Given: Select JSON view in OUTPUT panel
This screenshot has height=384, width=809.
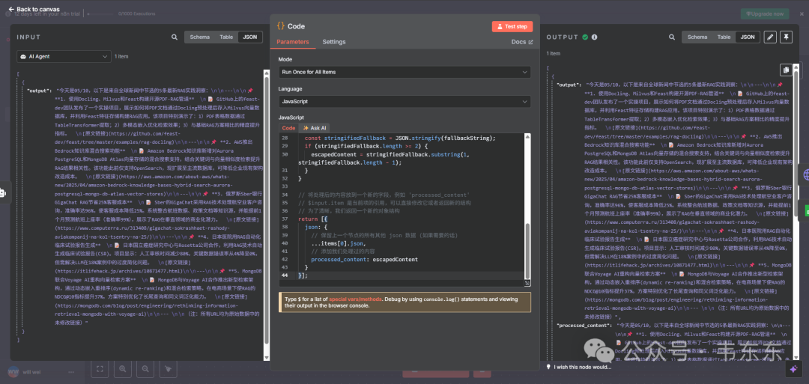Looking at the screenshot, I should point(747,37).
